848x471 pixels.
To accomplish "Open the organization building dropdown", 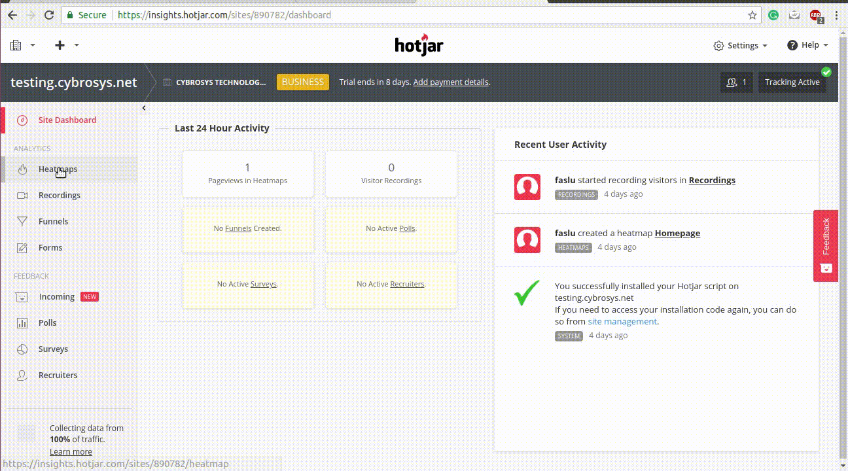I will tap(23, 45).
